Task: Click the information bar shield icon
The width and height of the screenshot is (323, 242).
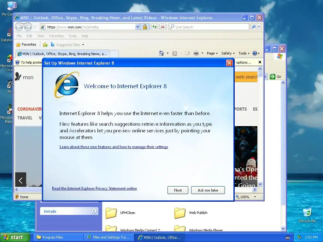Action: pyautogui.click(x=18, y=62)
